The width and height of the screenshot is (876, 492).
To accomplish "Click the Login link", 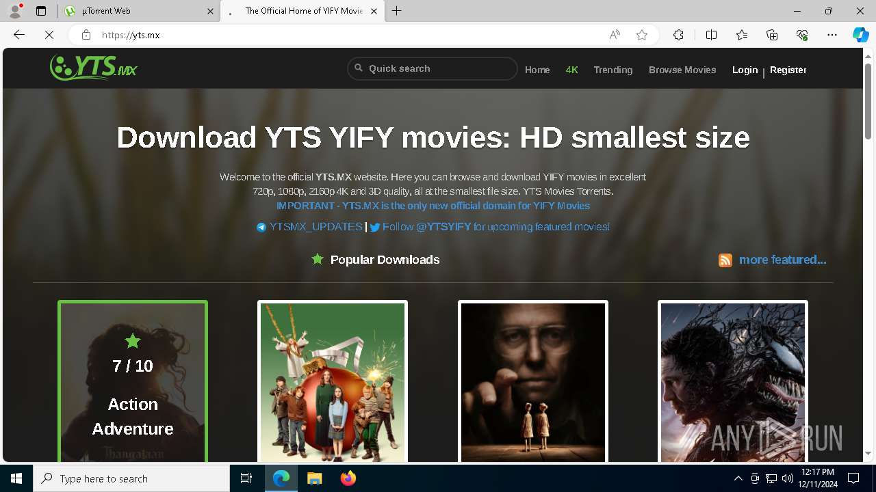I will [x=745, y=70].
